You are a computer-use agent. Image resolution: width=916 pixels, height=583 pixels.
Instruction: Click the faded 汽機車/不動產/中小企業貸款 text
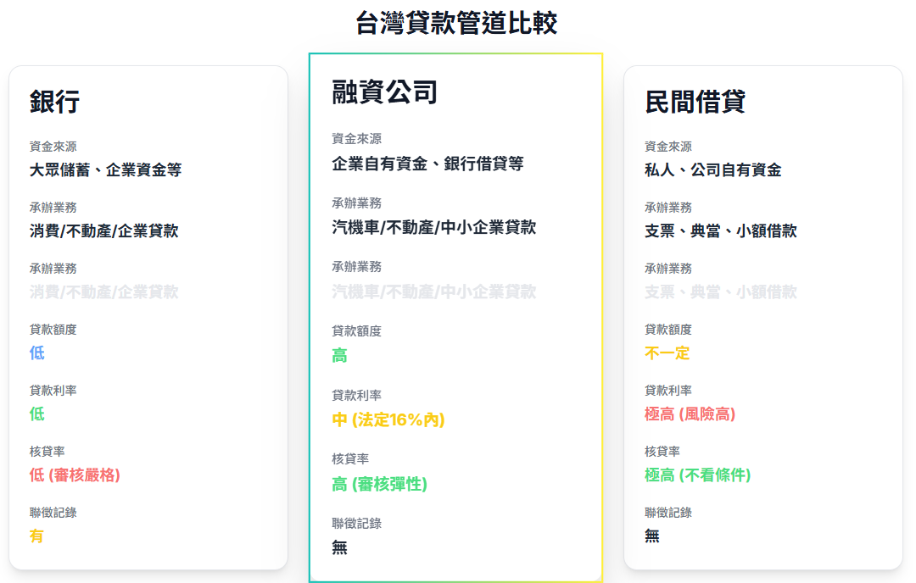433,291
